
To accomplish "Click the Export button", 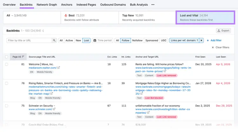I will coord(223,31).
